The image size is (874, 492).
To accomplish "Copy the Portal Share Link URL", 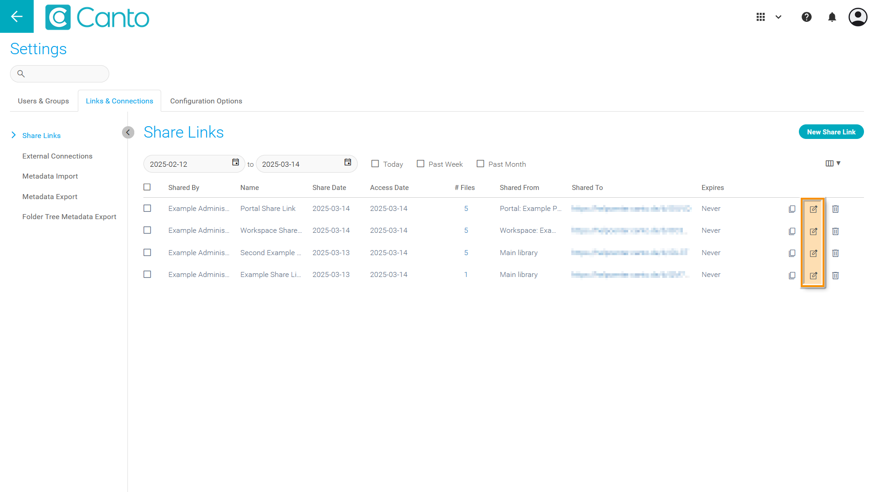I will [792, 209].
